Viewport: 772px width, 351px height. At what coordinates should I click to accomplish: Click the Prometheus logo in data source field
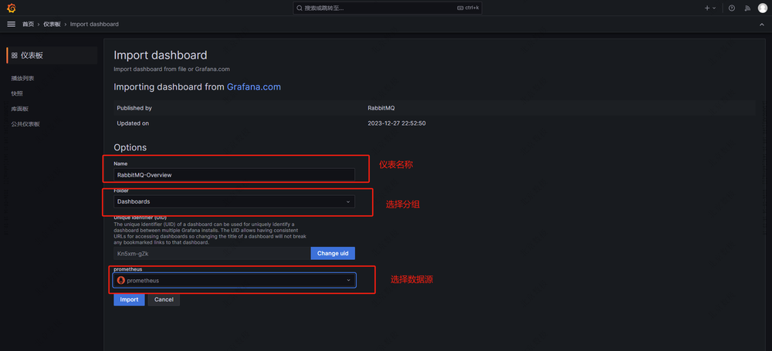121,280
